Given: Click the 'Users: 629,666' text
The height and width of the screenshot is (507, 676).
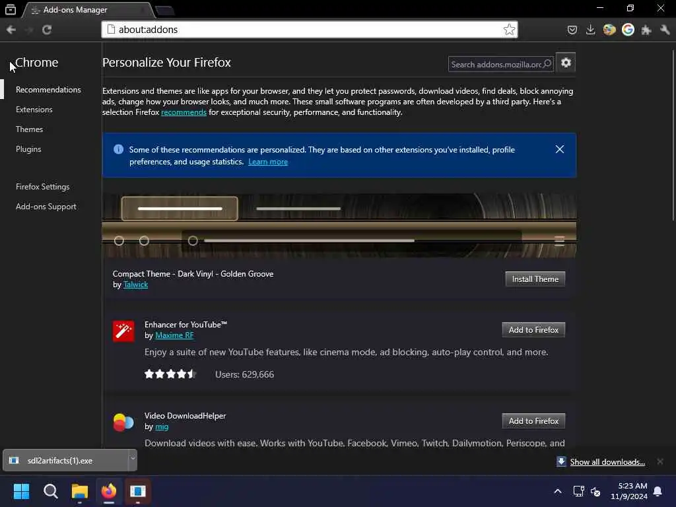Looking at the screenshot, I should 244,374.
